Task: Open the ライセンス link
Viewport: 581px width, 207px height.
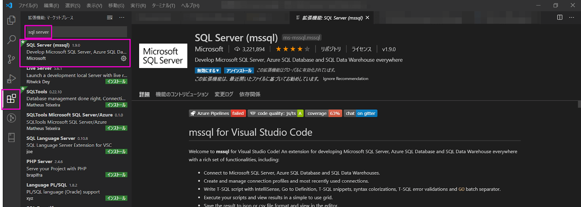Action: [x=361, y=49]
